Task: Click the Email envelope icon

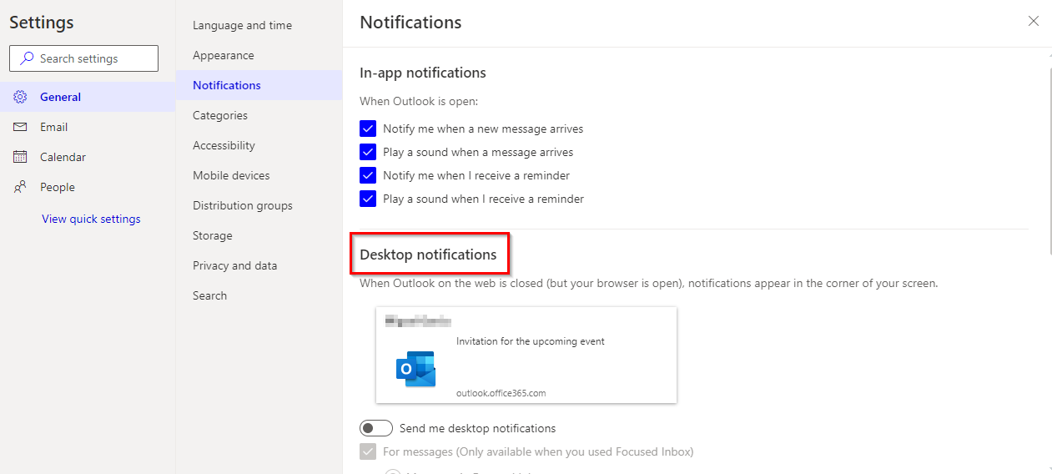Action: coord(21,127)
